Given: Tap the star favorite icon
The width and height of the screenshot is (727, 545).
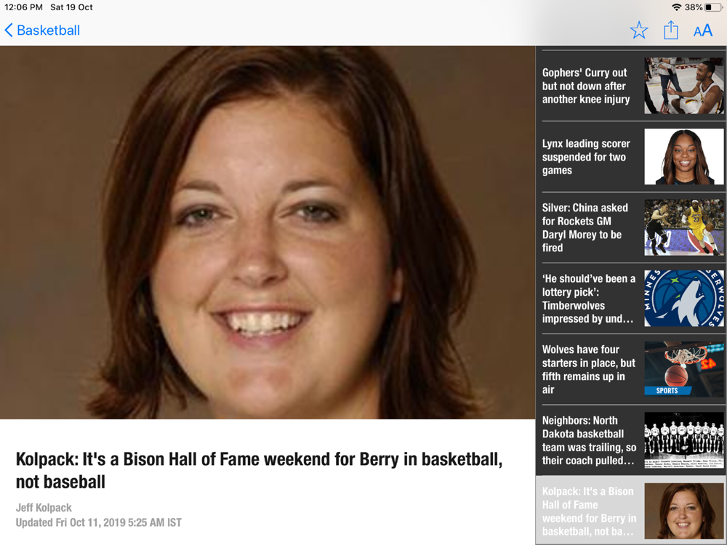Looking at the screenshot, I should [x=638, y=31].
